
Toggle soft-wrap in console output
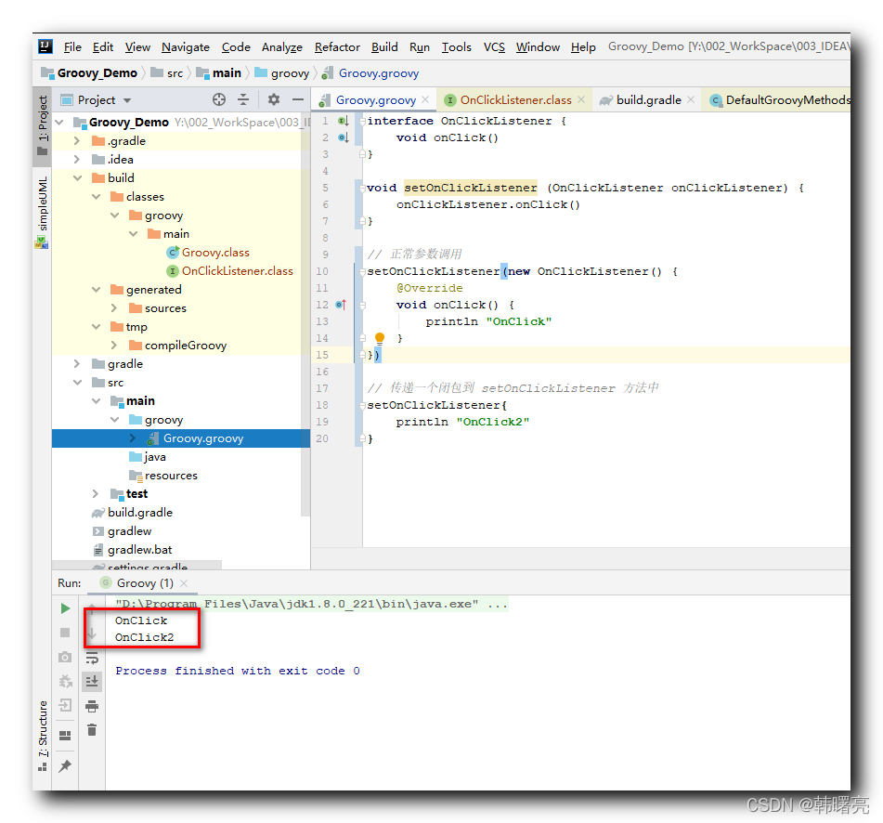point(92,658)
